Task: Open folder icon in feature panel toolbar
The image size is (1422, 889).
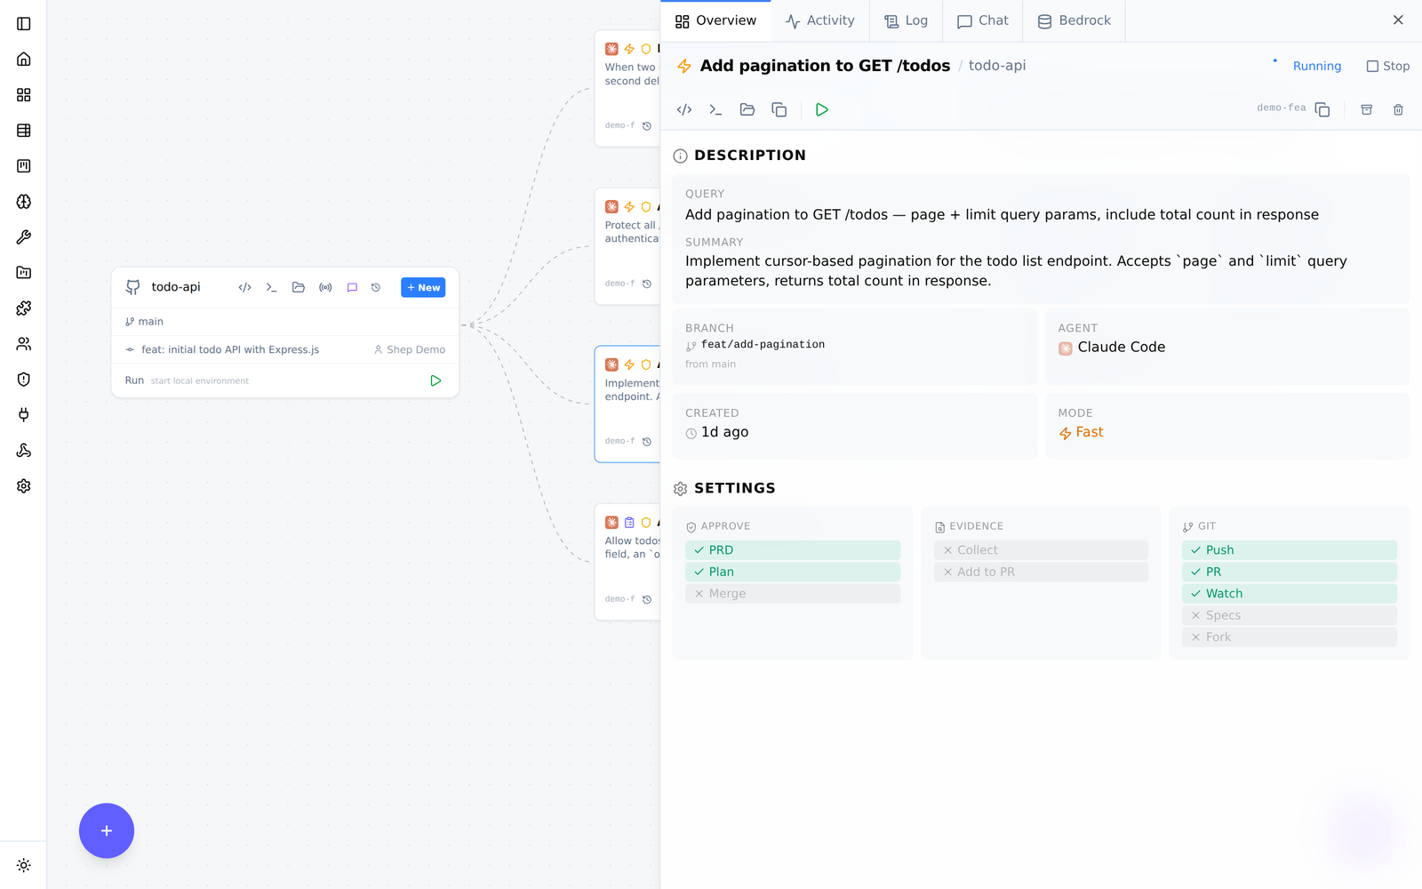Action: pyautogui.click(x=747, y=110)
